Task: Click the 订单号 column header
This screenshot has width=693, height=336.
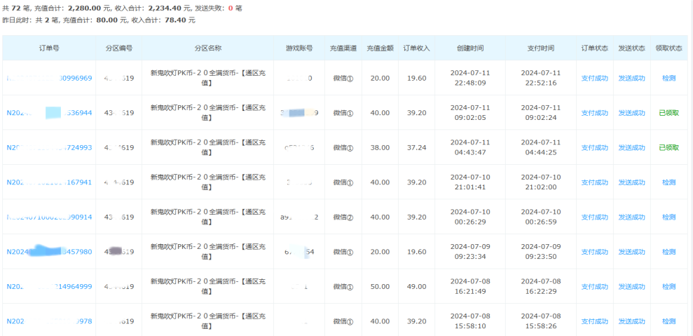Action: pyautogui.click(x=49, y=48)
